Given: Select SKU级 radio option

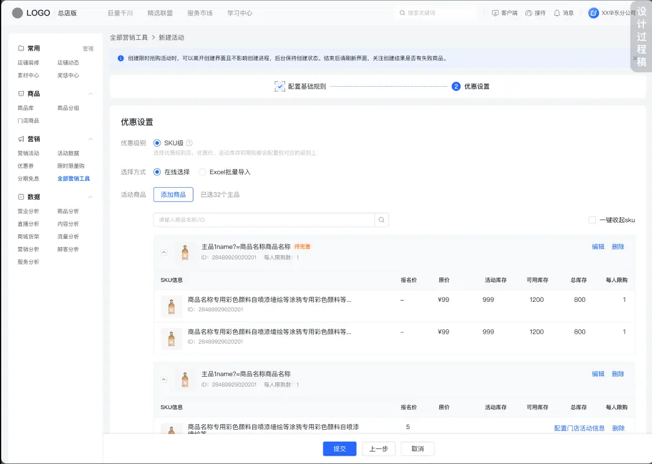Looking at the screenshot, I should coord(157,143).
